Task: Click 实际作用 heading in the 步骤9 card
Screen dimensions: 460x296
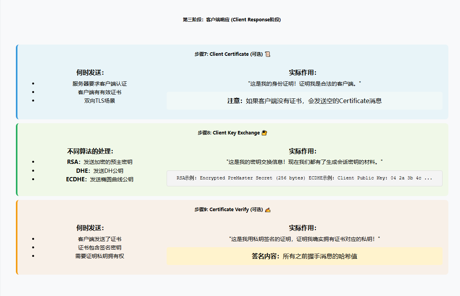Action: (x=302, y=228)
